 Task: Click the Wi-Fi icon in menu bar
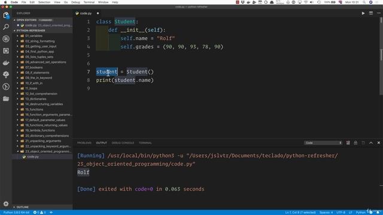[306, 2]
